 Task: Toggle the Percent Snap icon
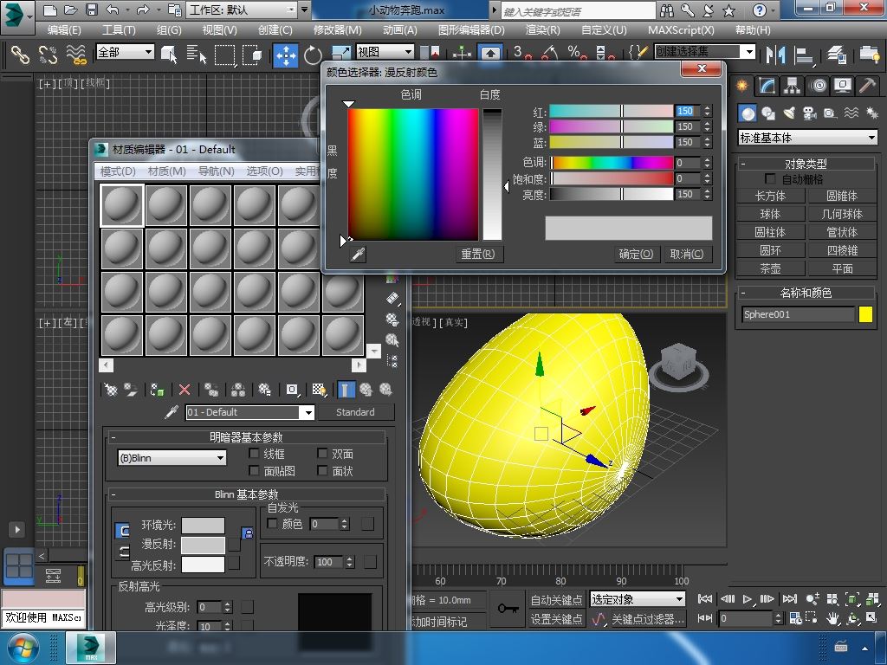(x=577, y=53)
